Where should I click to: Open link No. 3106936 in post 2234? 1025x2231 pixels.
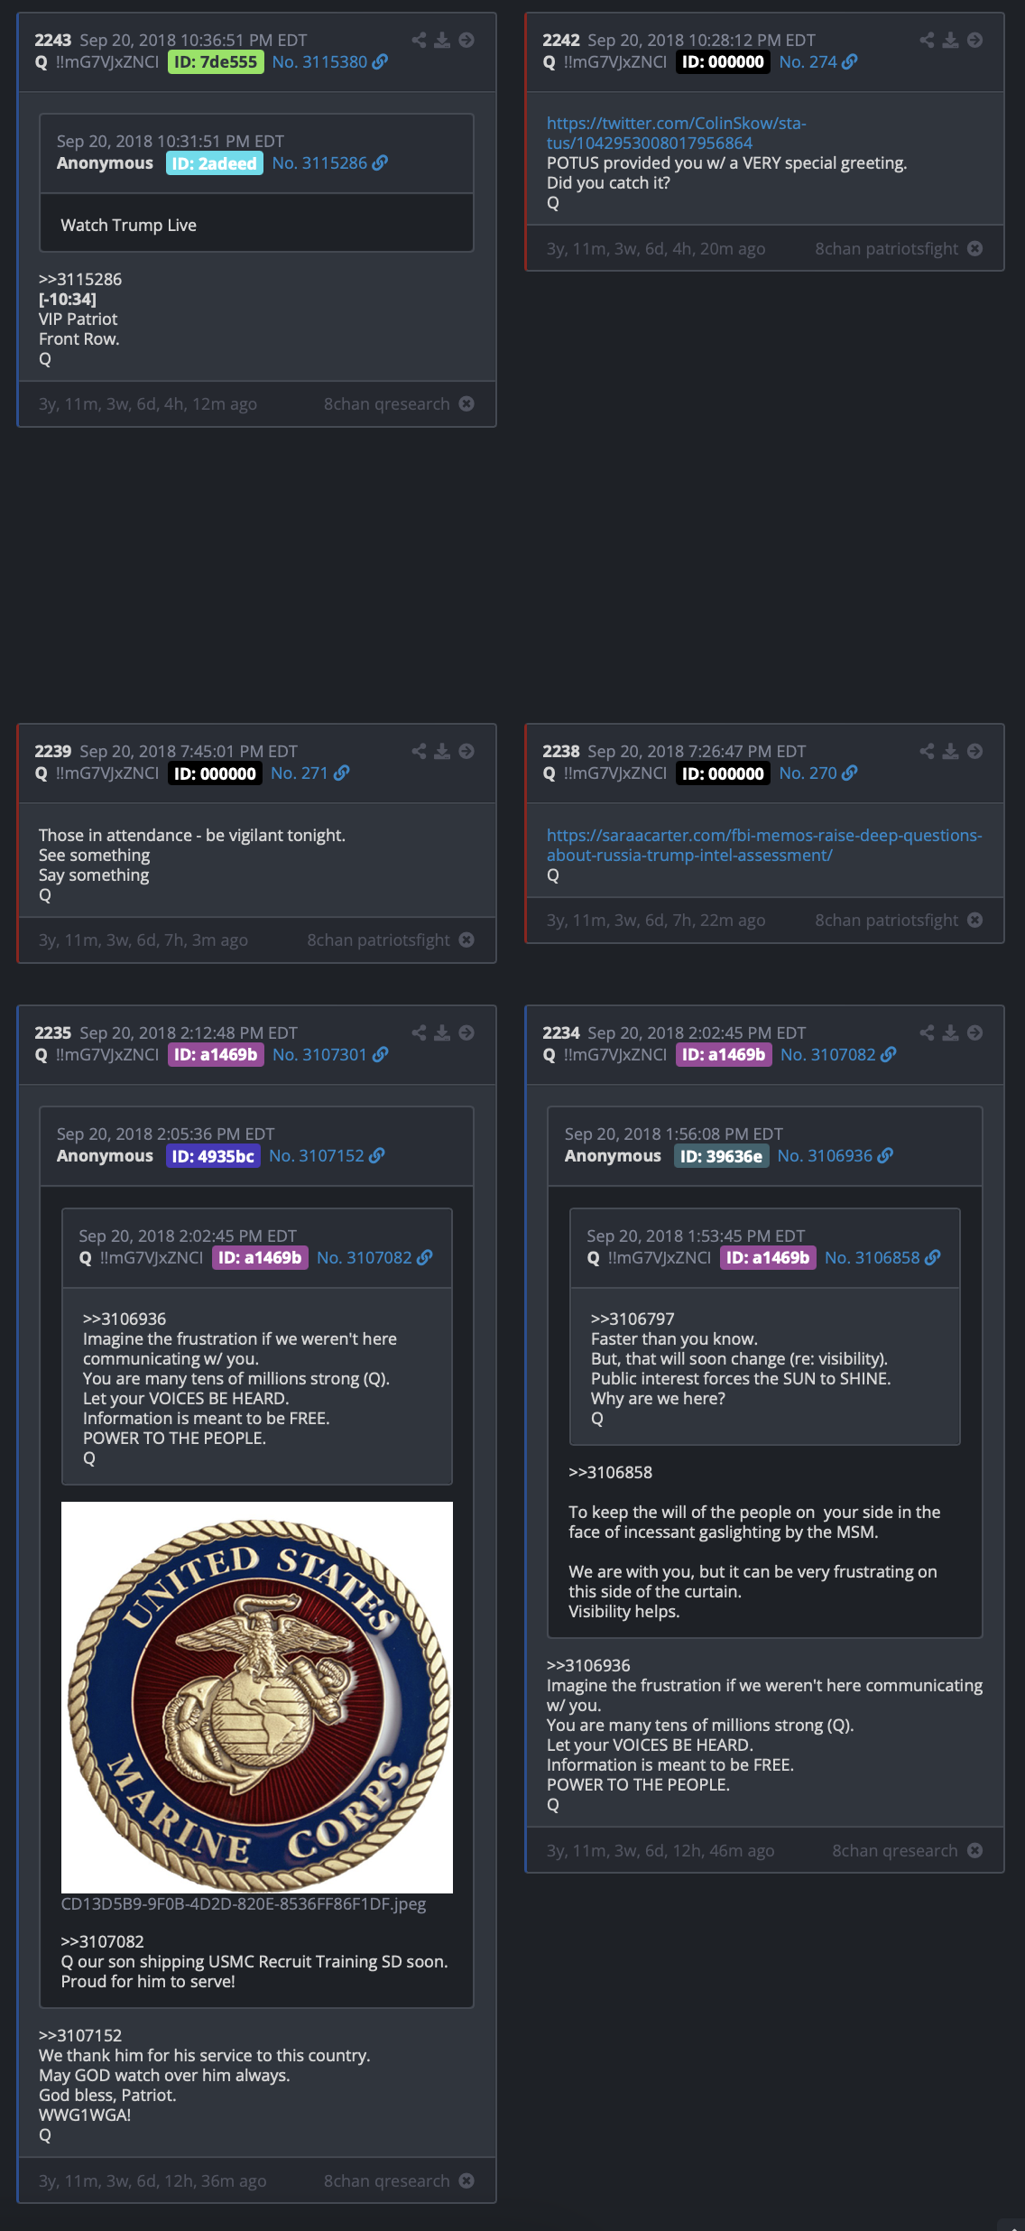836,1156
